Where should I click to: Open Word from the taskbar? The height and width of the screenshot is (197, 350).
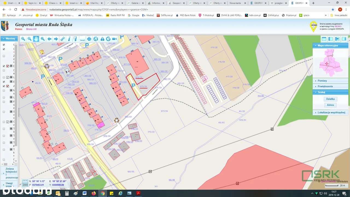coord(84,193)
